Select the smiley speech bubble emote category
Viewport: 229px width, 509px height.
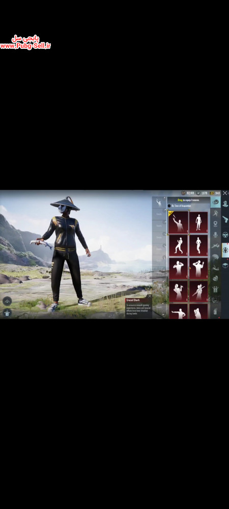tap(215, 202)
